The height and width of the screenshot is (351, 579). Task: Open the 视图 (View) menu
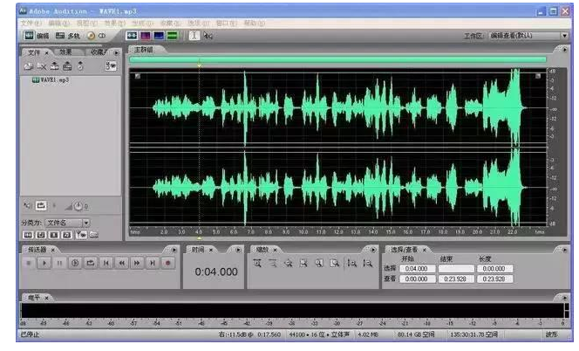pos(87,23)
